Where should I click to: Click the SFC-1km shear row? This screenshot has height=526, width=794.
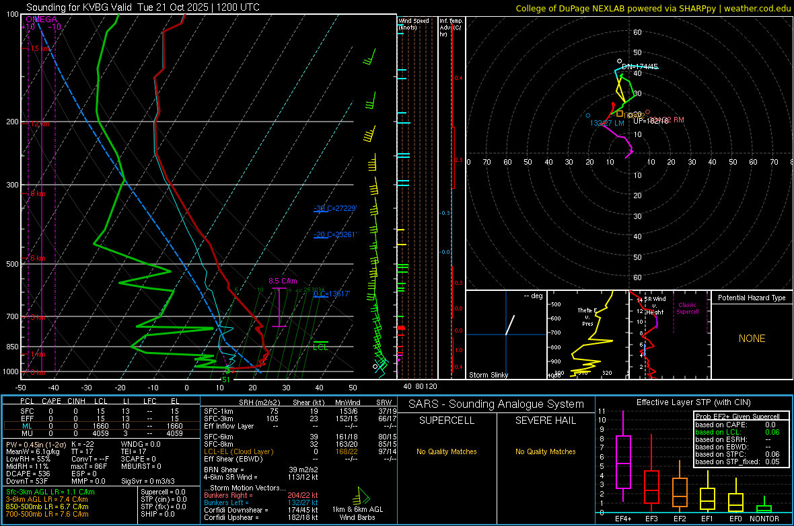click(300, 411)
